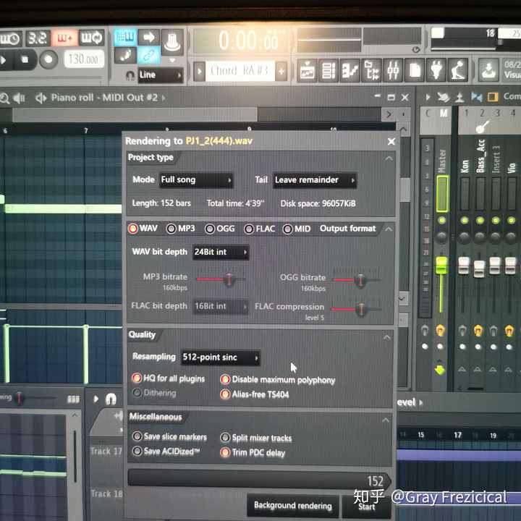
Task: Click the Piano roll - MIDI Out #2 title
Action: click(104, 98)
